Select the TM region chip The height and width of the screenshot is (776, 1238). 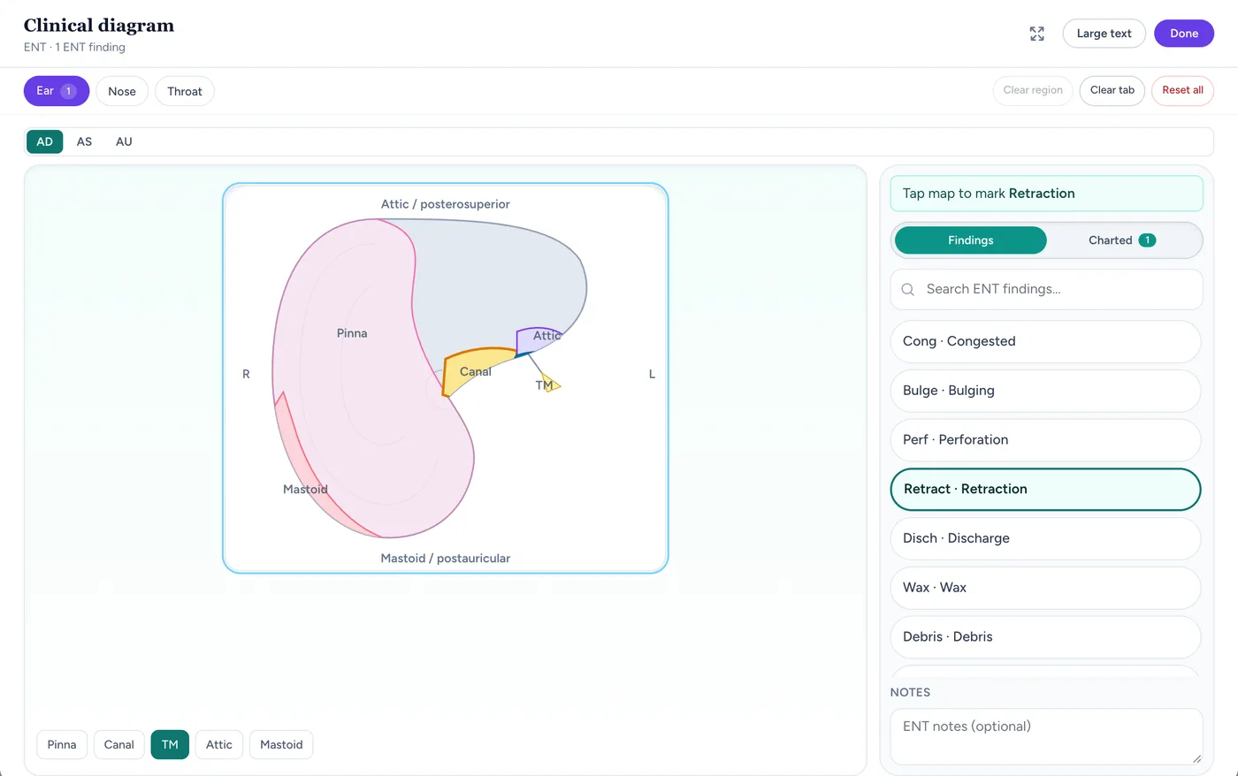tap(170, 745)
